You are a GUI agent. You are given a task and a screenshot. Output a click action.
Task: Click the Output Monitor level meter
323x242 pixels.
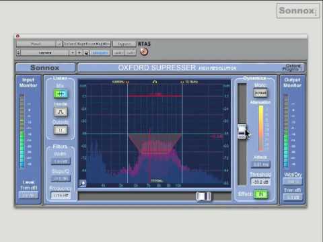(286, 131)
